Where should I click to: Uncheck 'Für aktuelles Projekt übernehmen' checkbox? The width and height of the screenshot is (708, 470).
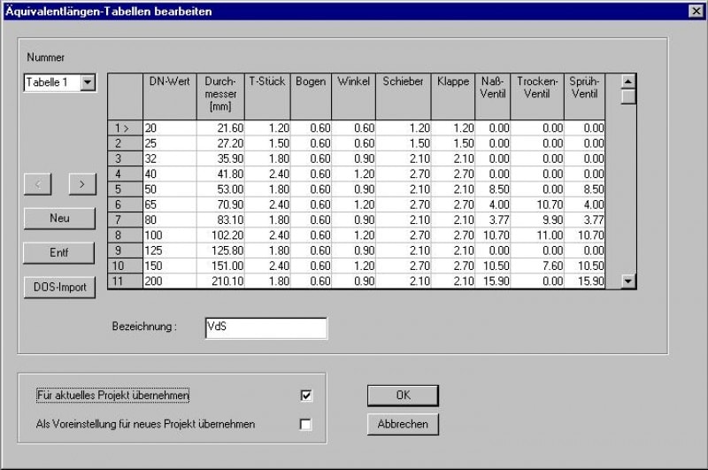[306, 395]
